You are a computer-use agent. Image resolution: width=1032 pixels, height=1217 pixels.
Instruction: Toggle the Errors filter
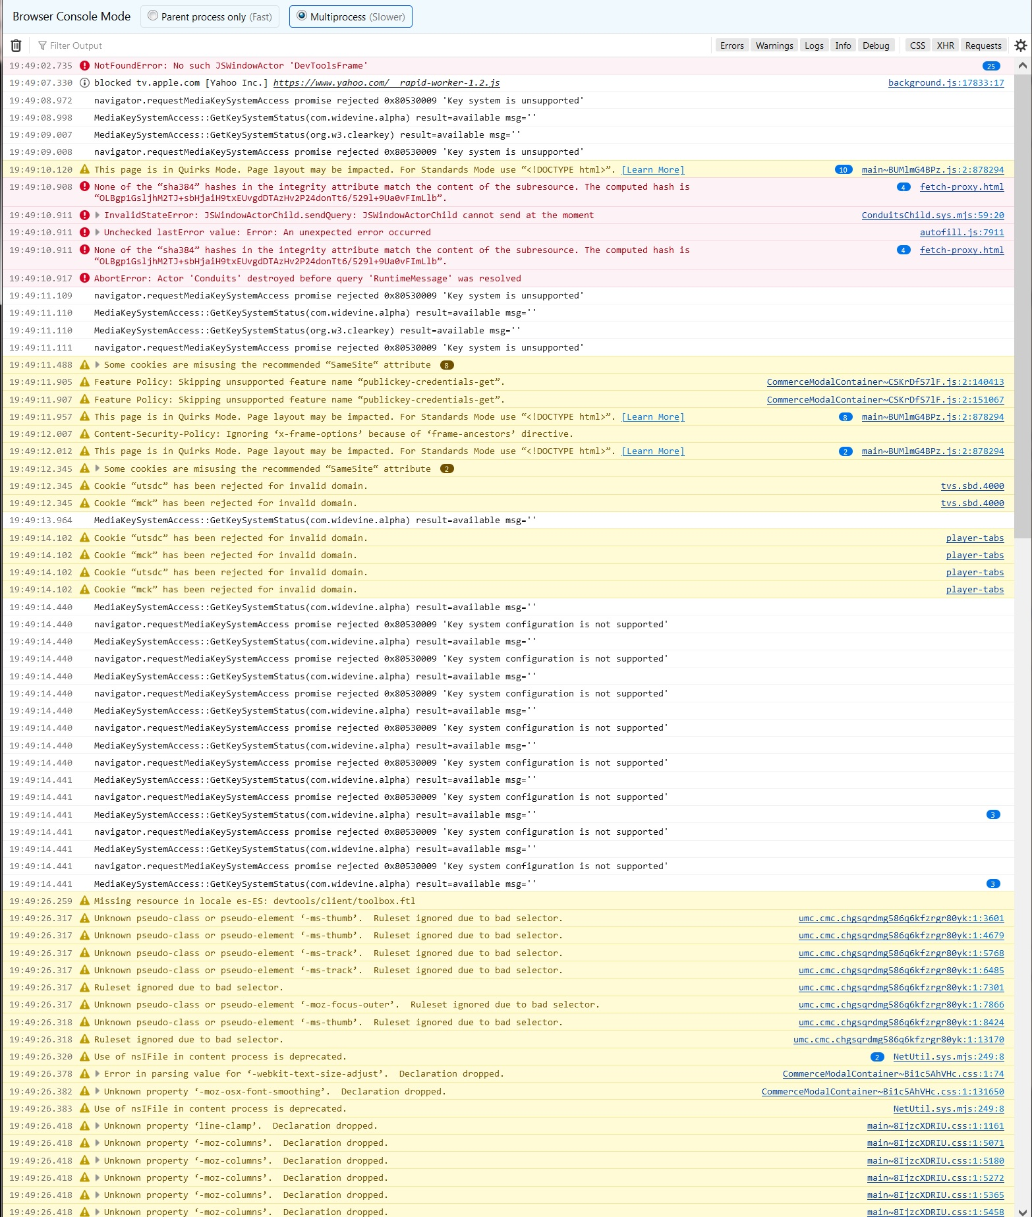tap(731, 45)
